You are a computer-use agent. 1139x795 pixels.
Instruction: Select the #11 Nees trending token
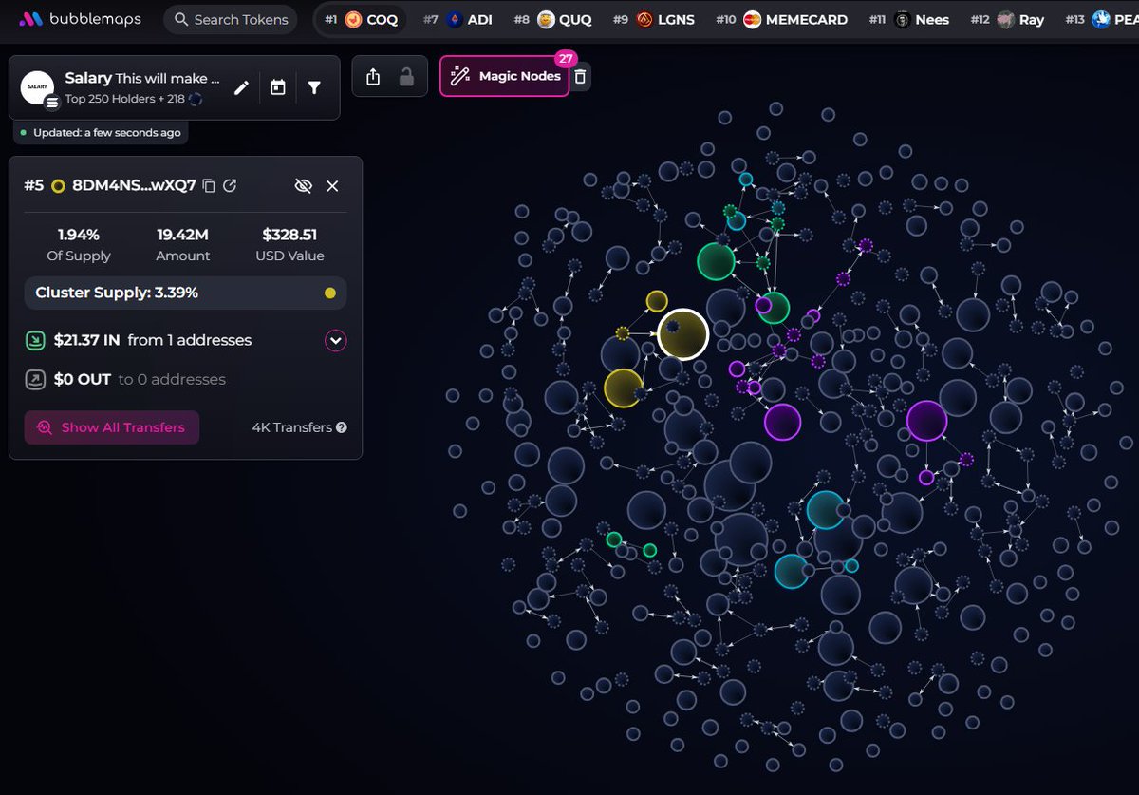[908, 19]
